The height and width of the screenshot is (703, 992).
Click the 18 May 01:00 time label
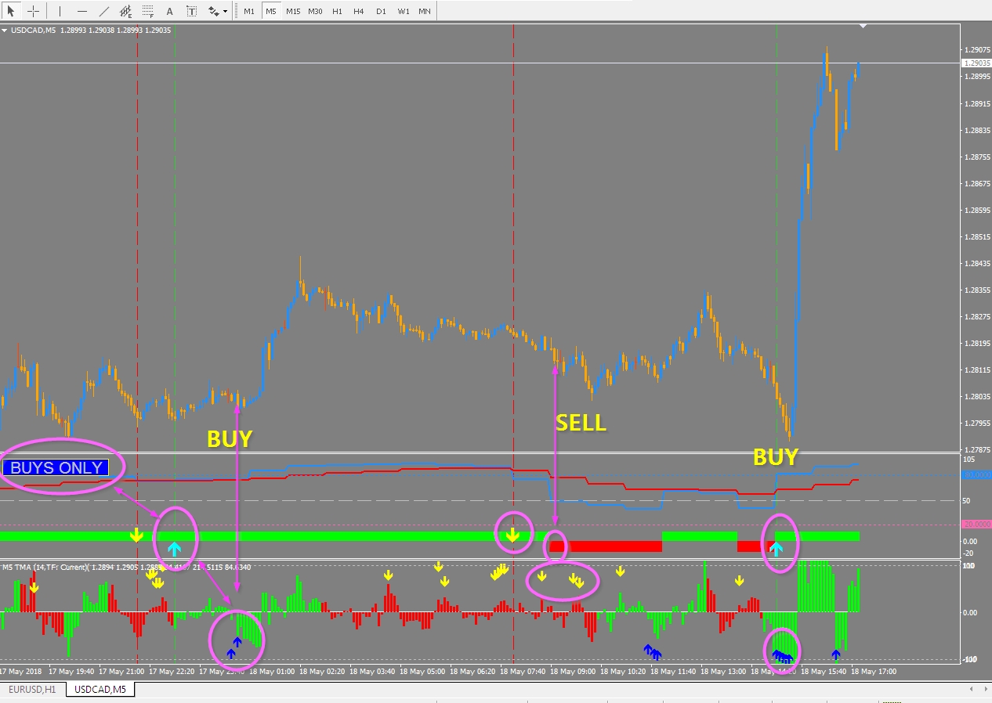coord(272,671)
